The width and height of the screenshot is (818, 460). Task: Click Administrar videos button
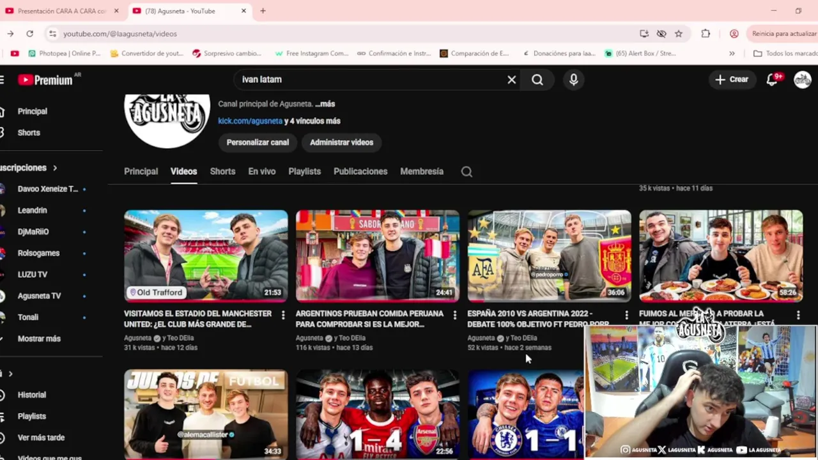tap(341, 142)
